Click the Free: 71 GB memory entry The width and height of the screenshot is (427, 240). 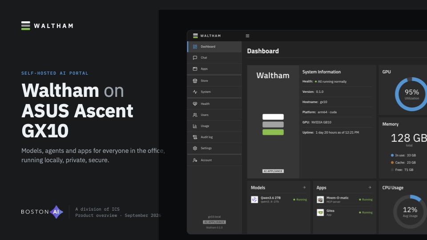(402, 170)
